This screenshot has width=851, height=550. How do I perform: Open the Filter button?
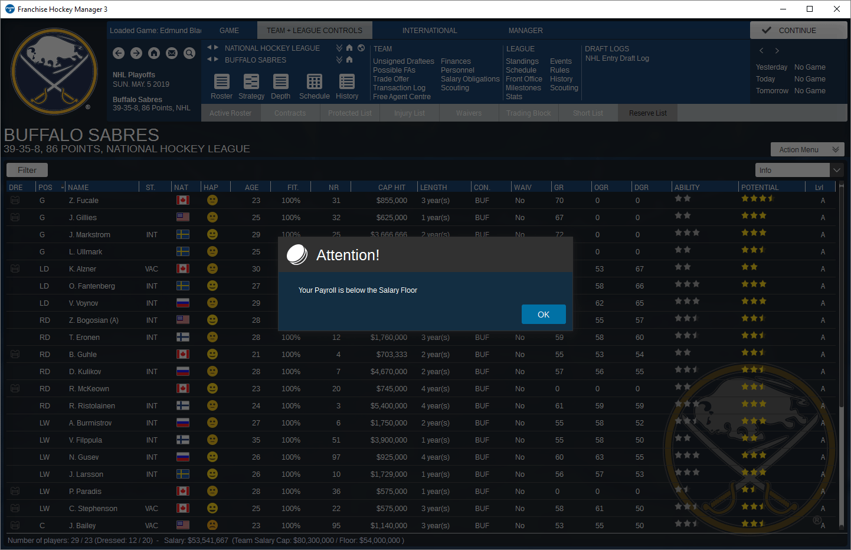click(x=27, y=170)
